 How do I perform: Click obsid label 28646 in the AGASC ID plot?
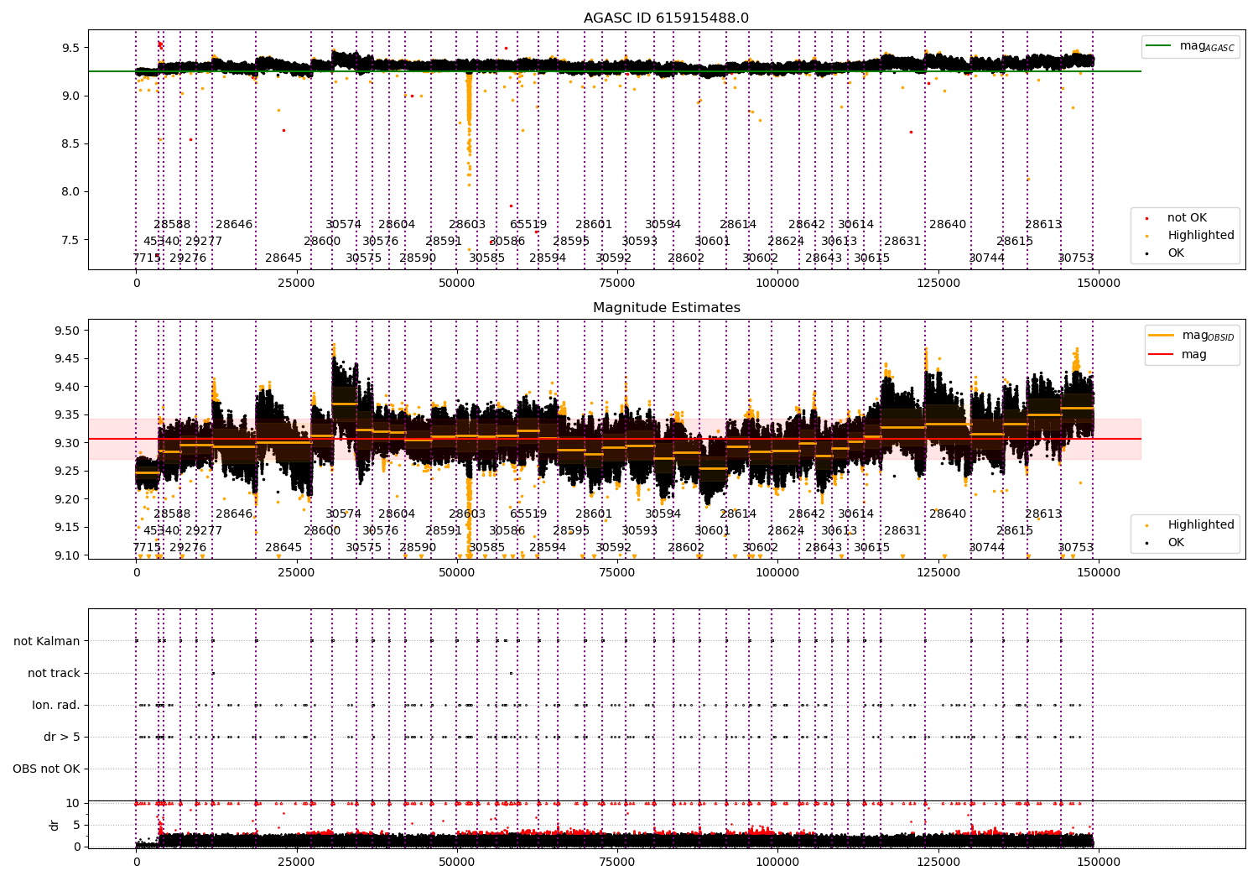coord(234,225)
